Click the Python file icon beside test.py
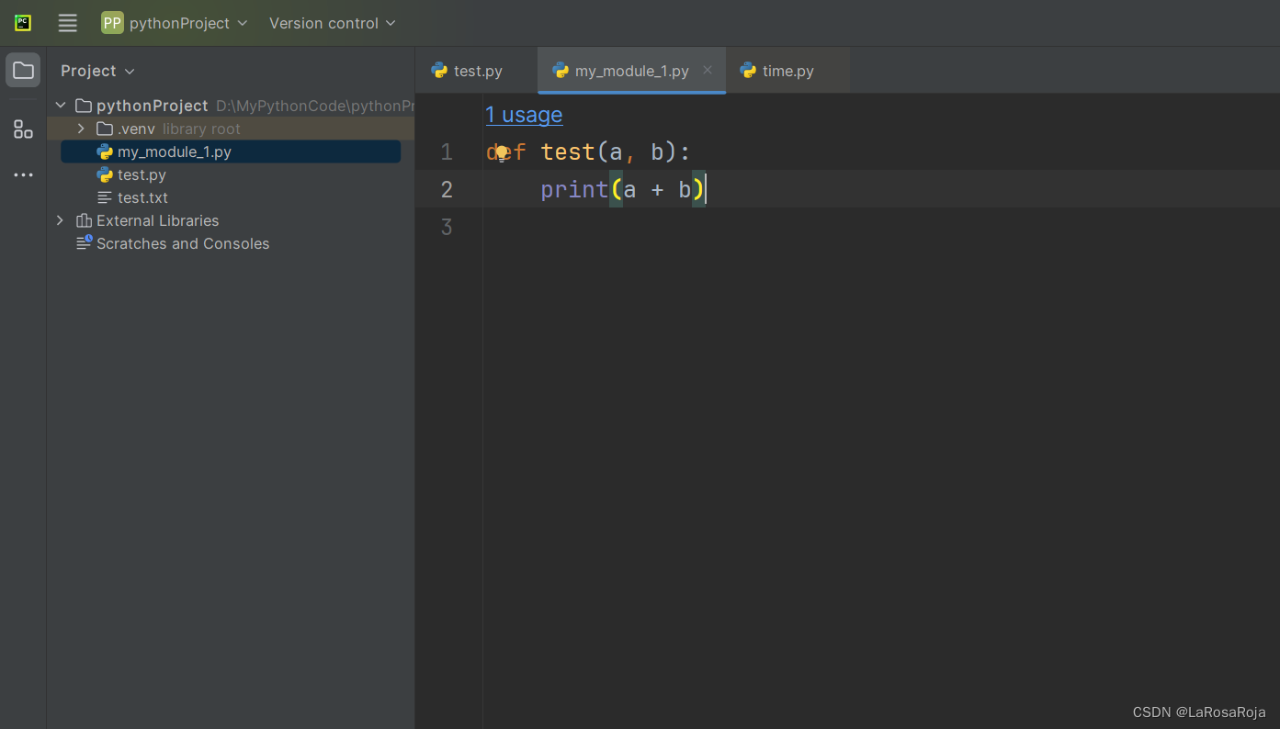1280x729 pixels. [104, 174]
